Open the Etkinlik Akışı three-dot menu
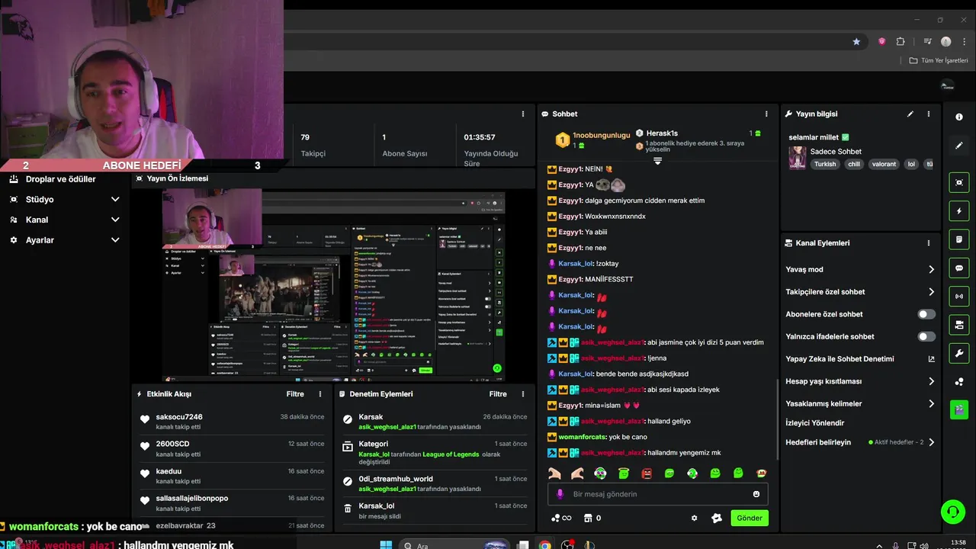This screenshot has height=549, width=976. point(320,394)
